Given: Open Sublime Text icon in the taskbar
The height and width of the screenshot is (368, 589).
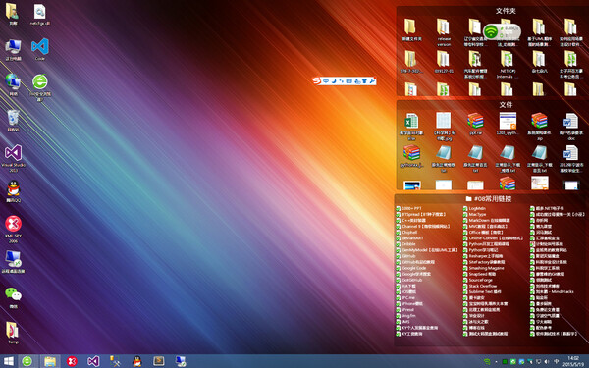Looking at the screenshot, I should (159, 361).
